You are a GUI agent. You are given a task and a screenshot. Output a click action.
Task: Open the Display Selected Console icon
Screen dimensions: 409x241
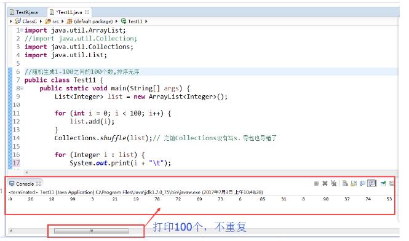click(392, 184)
